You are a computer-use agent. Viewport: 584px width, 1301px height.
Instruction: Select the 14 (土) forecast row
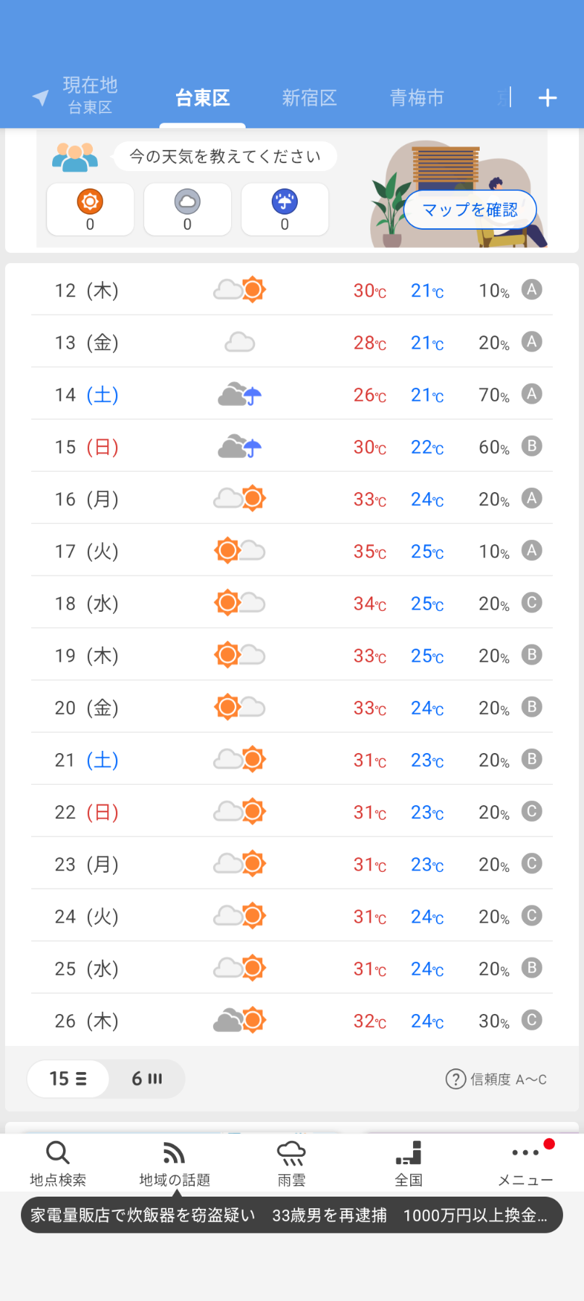[x=291, y=394]
